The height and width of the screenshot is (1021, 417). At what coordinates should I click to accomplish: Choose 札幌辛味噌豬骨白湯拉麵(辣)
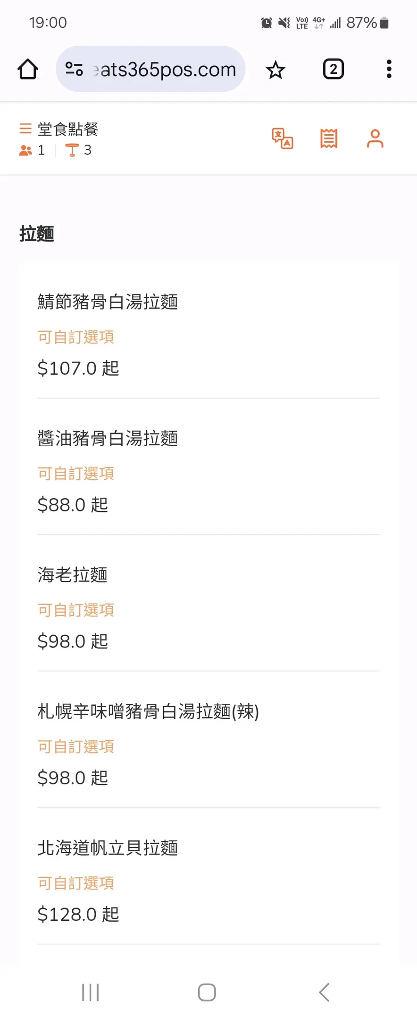148,711
